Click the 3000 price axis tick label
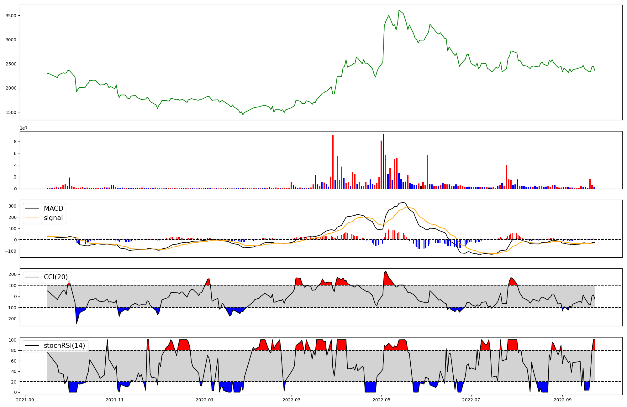This screenshot has height=407, width=627. point(11,40)
